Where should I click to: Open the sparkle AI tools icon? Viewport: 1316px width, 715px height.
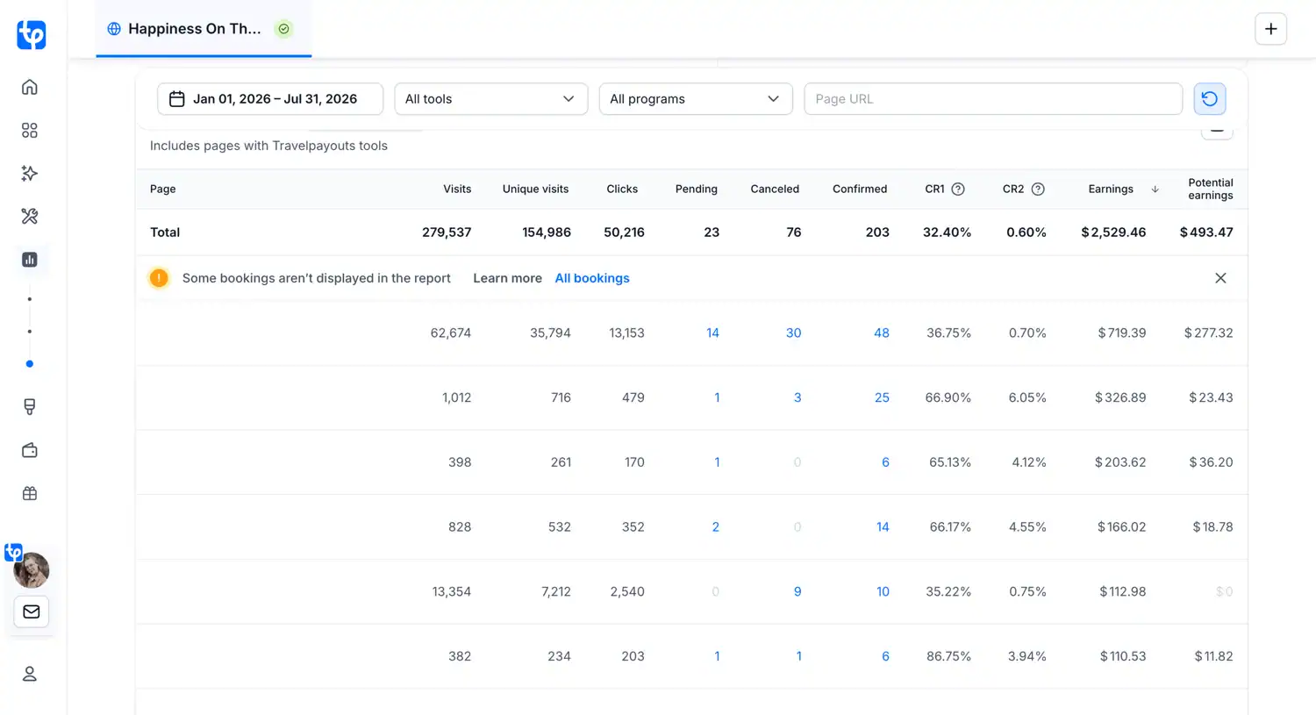[30, 173]
